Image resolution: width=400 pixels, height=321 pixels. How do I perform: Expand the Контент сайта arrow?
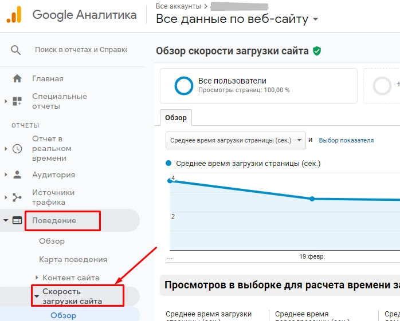pyautogui.click(x=37, y=278)
